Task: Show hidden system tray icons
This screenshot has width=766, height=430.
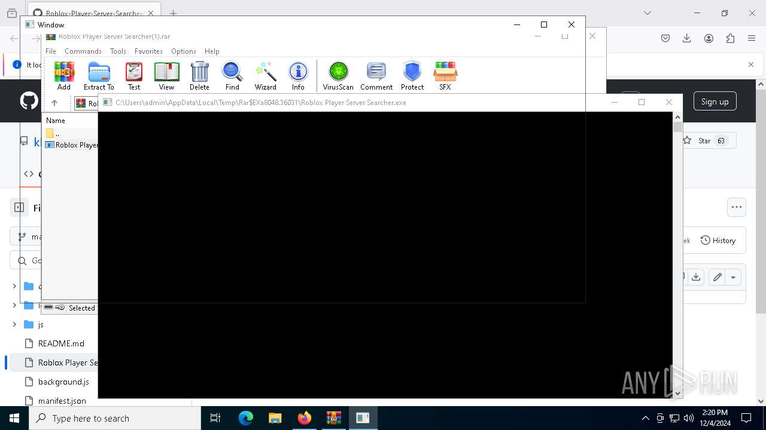Action: tap(645, 418)
